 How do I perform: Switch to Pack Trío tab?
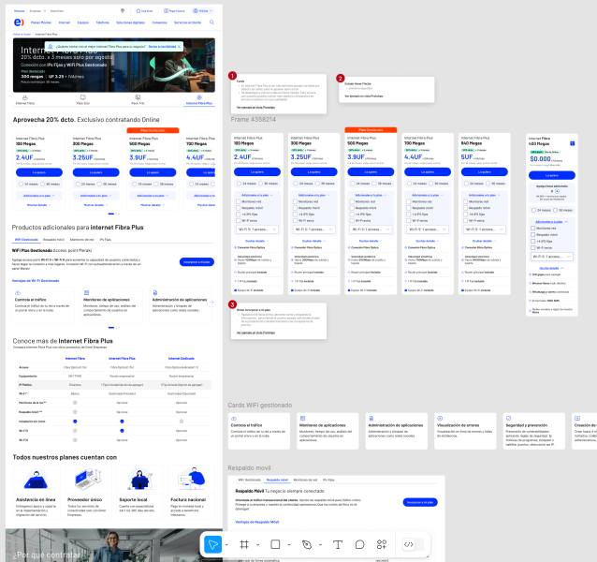point(138,100)
